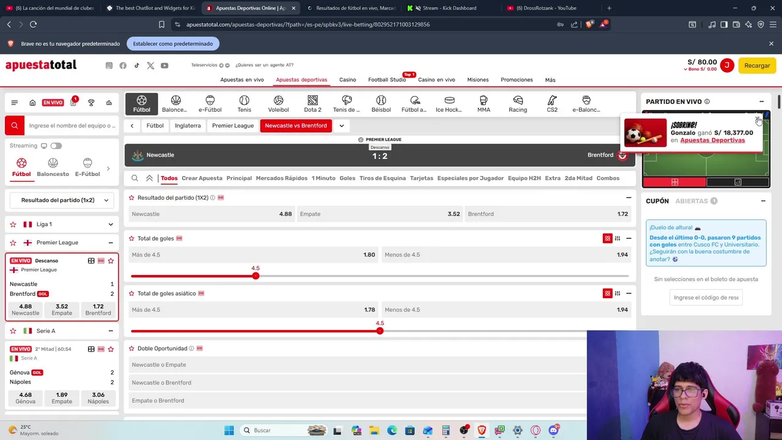Switch to the Tarjetas markets tab
Screen dimensions: 782x440
point(422,178)
